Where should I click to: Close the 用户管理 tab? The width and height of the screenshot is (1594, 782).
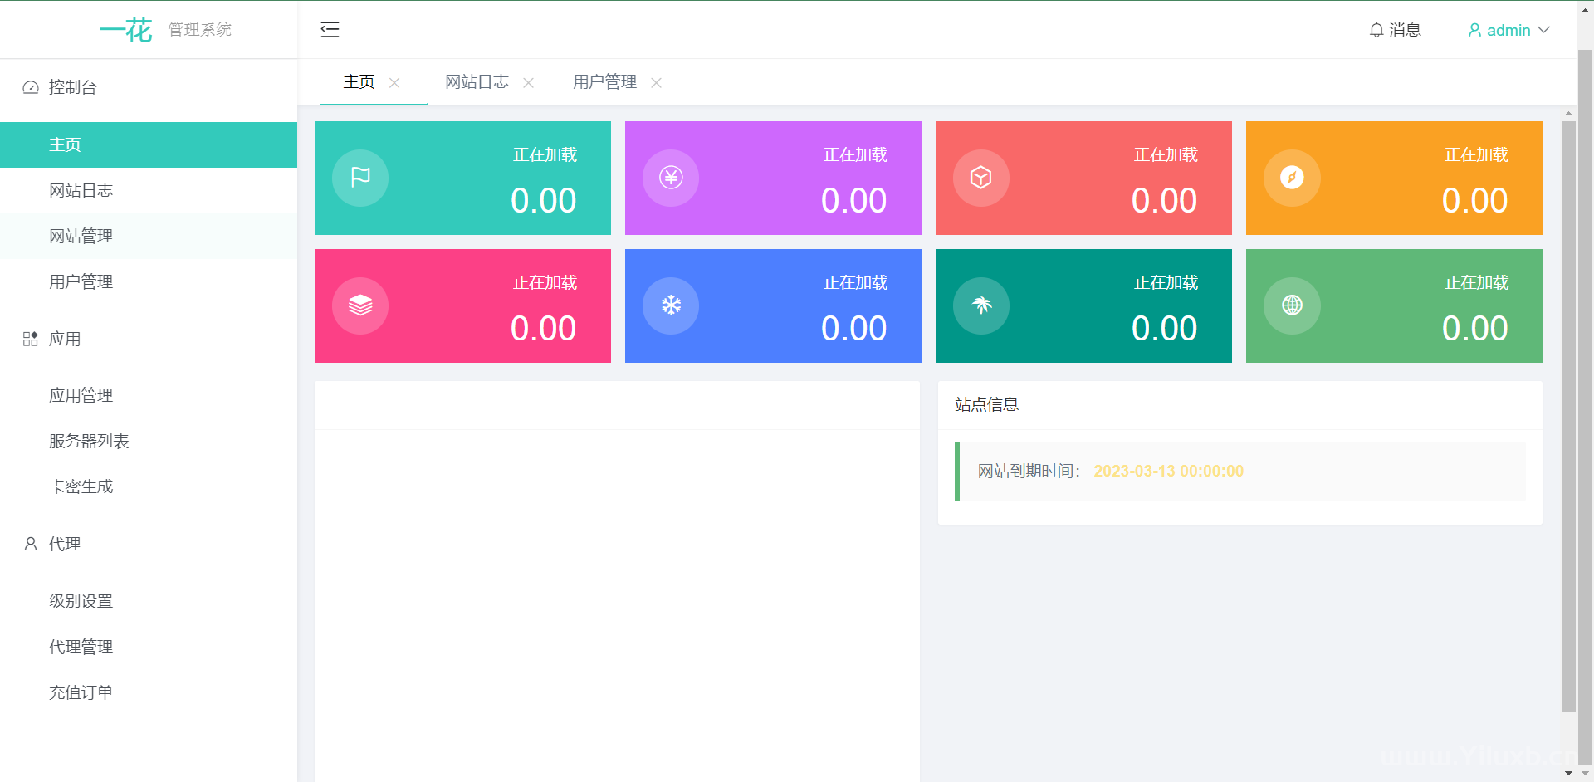pos(656,82)
